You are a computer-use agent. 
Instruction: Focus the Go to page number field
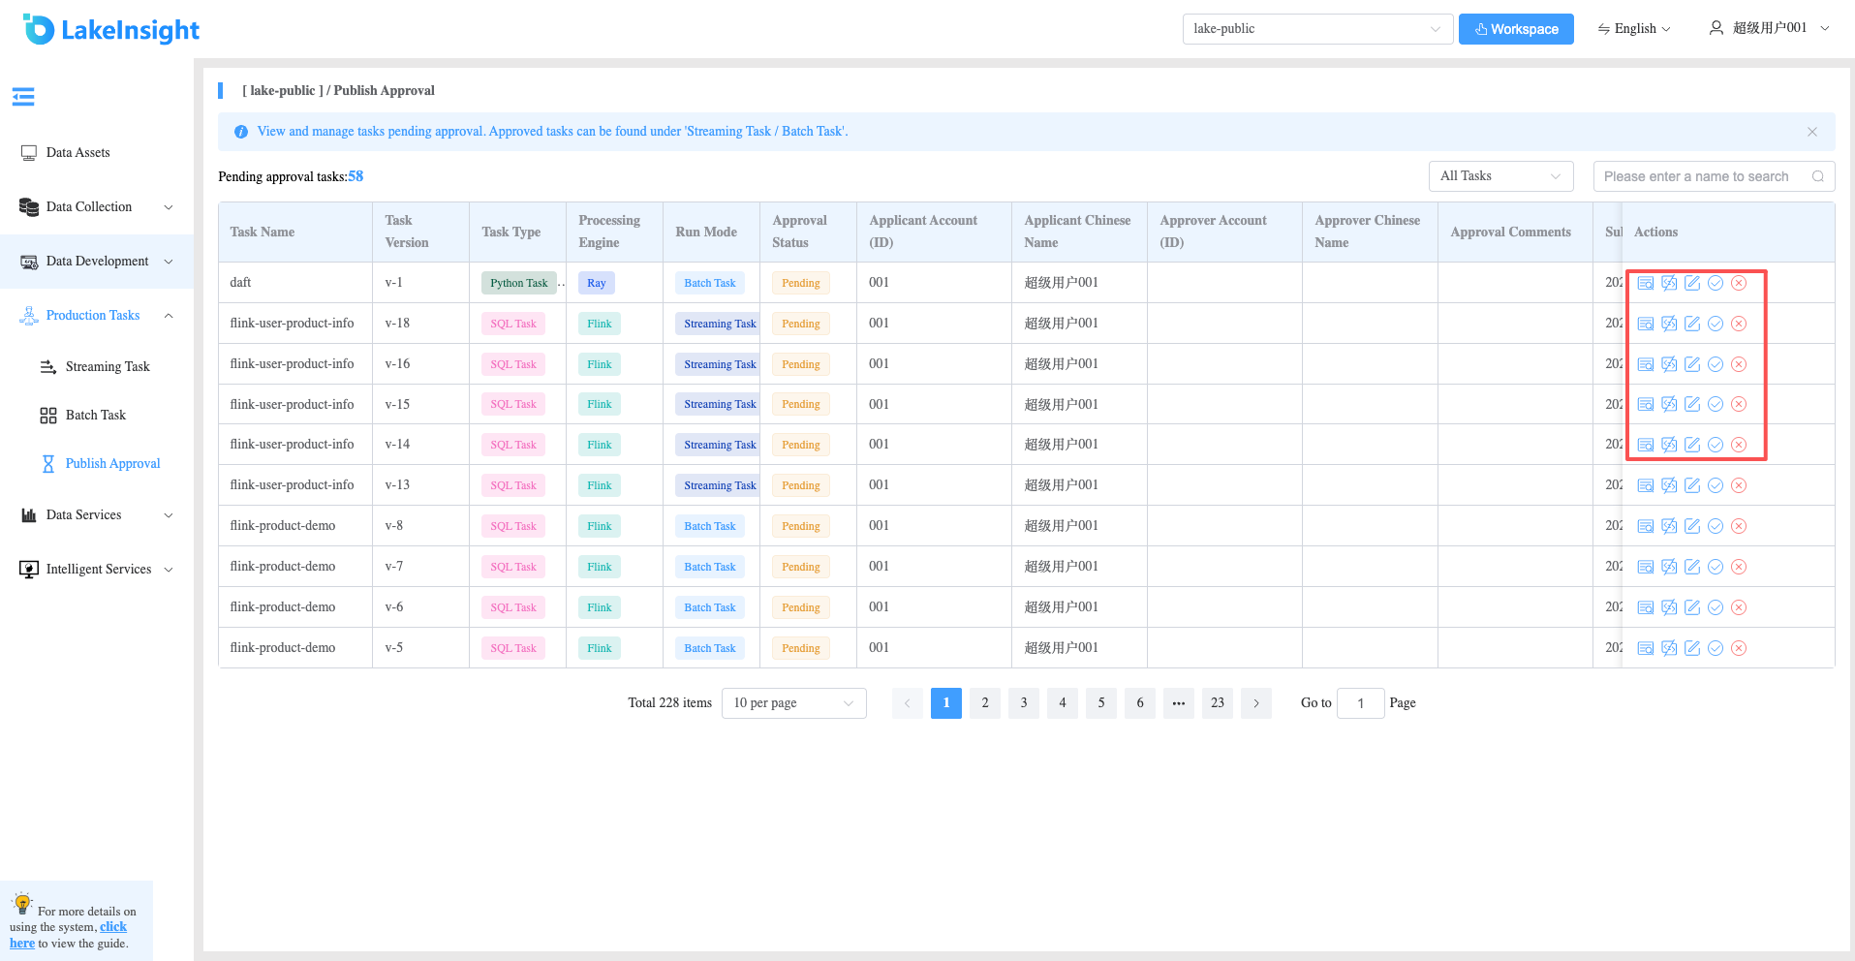pos(1360,703)
